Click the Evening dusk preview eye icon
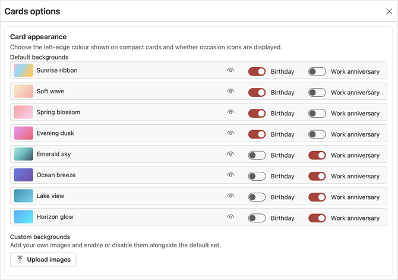The width and height of the screenshot is (398, 280). point(230,133)
